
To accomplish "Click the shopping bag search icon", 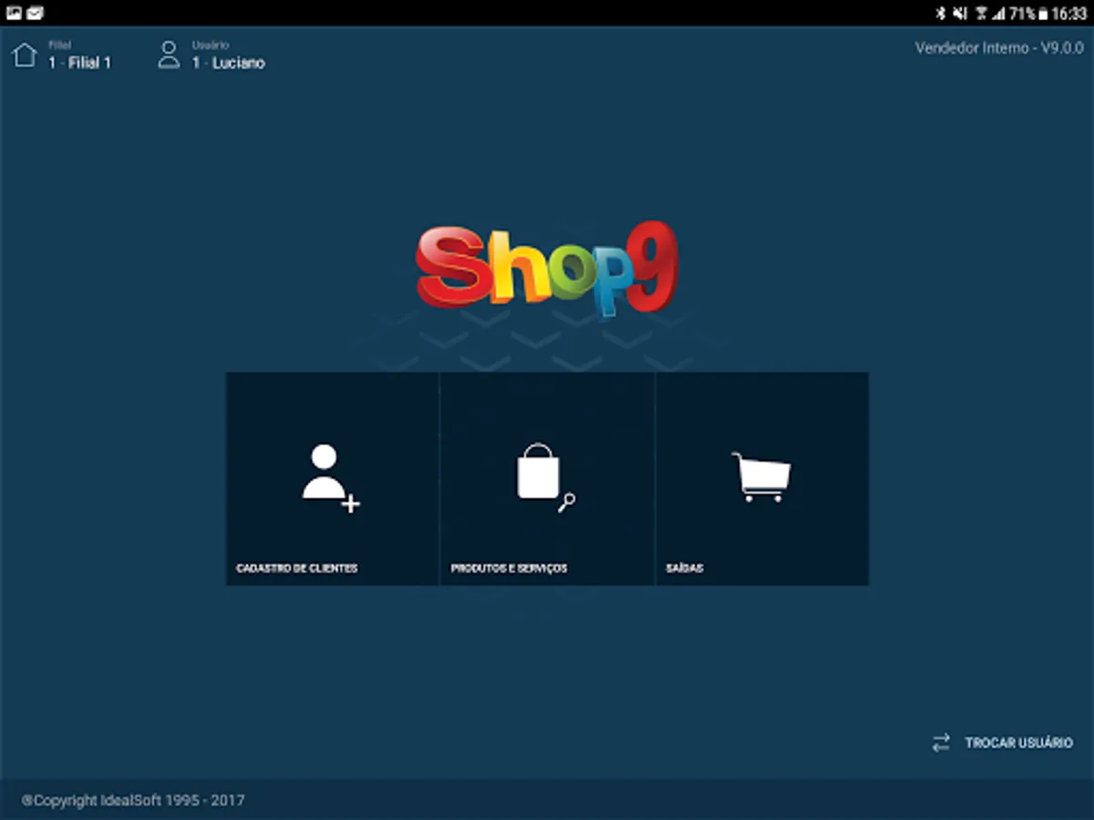I will pos(546,477).
